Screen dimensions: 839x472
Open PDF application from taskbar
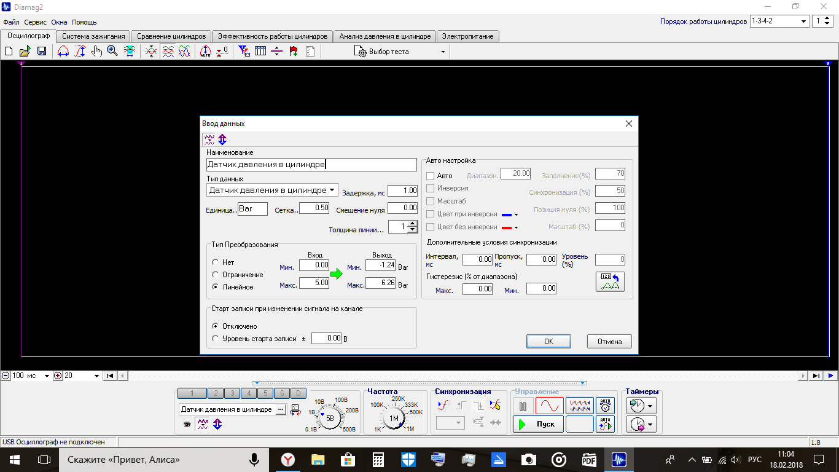[589, 459]
